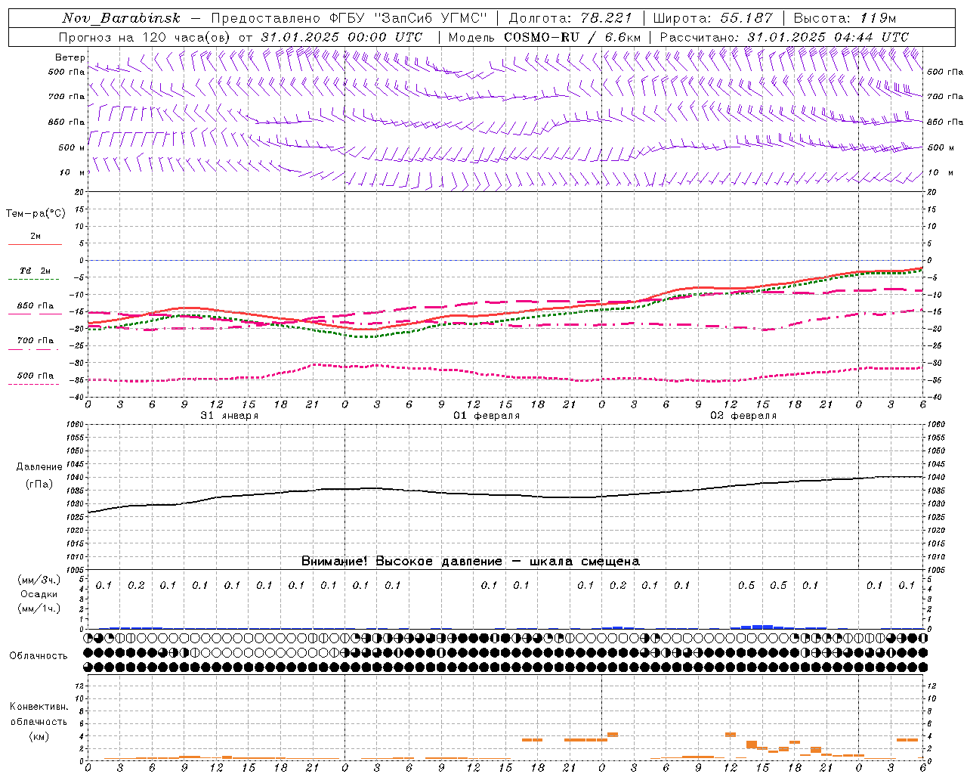
Task: Click the left '1005' pressure axis value
Action: [76, 570]
